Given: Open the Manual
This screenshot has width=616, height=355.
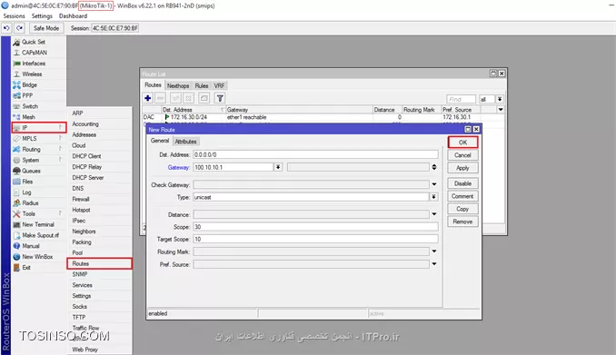Looking at the screenshot, I should [x=31, y=246].
